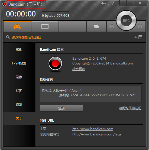Visit the bandicam.com/faqs link
Screen dimensions: 149x150
pos(97,134)
